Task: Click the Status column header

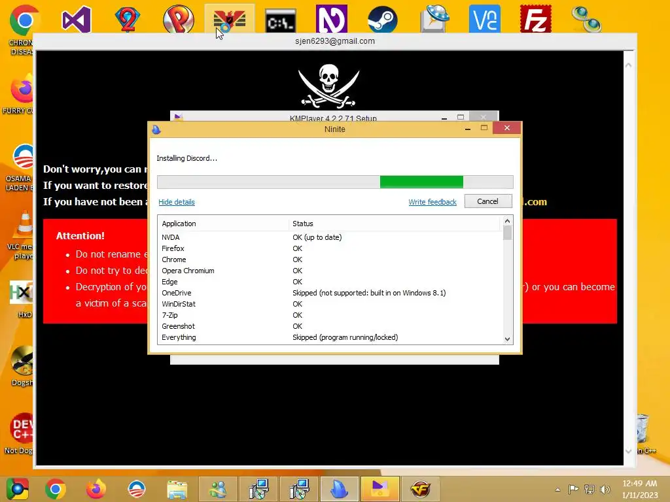Action: (x=394, y=224)
